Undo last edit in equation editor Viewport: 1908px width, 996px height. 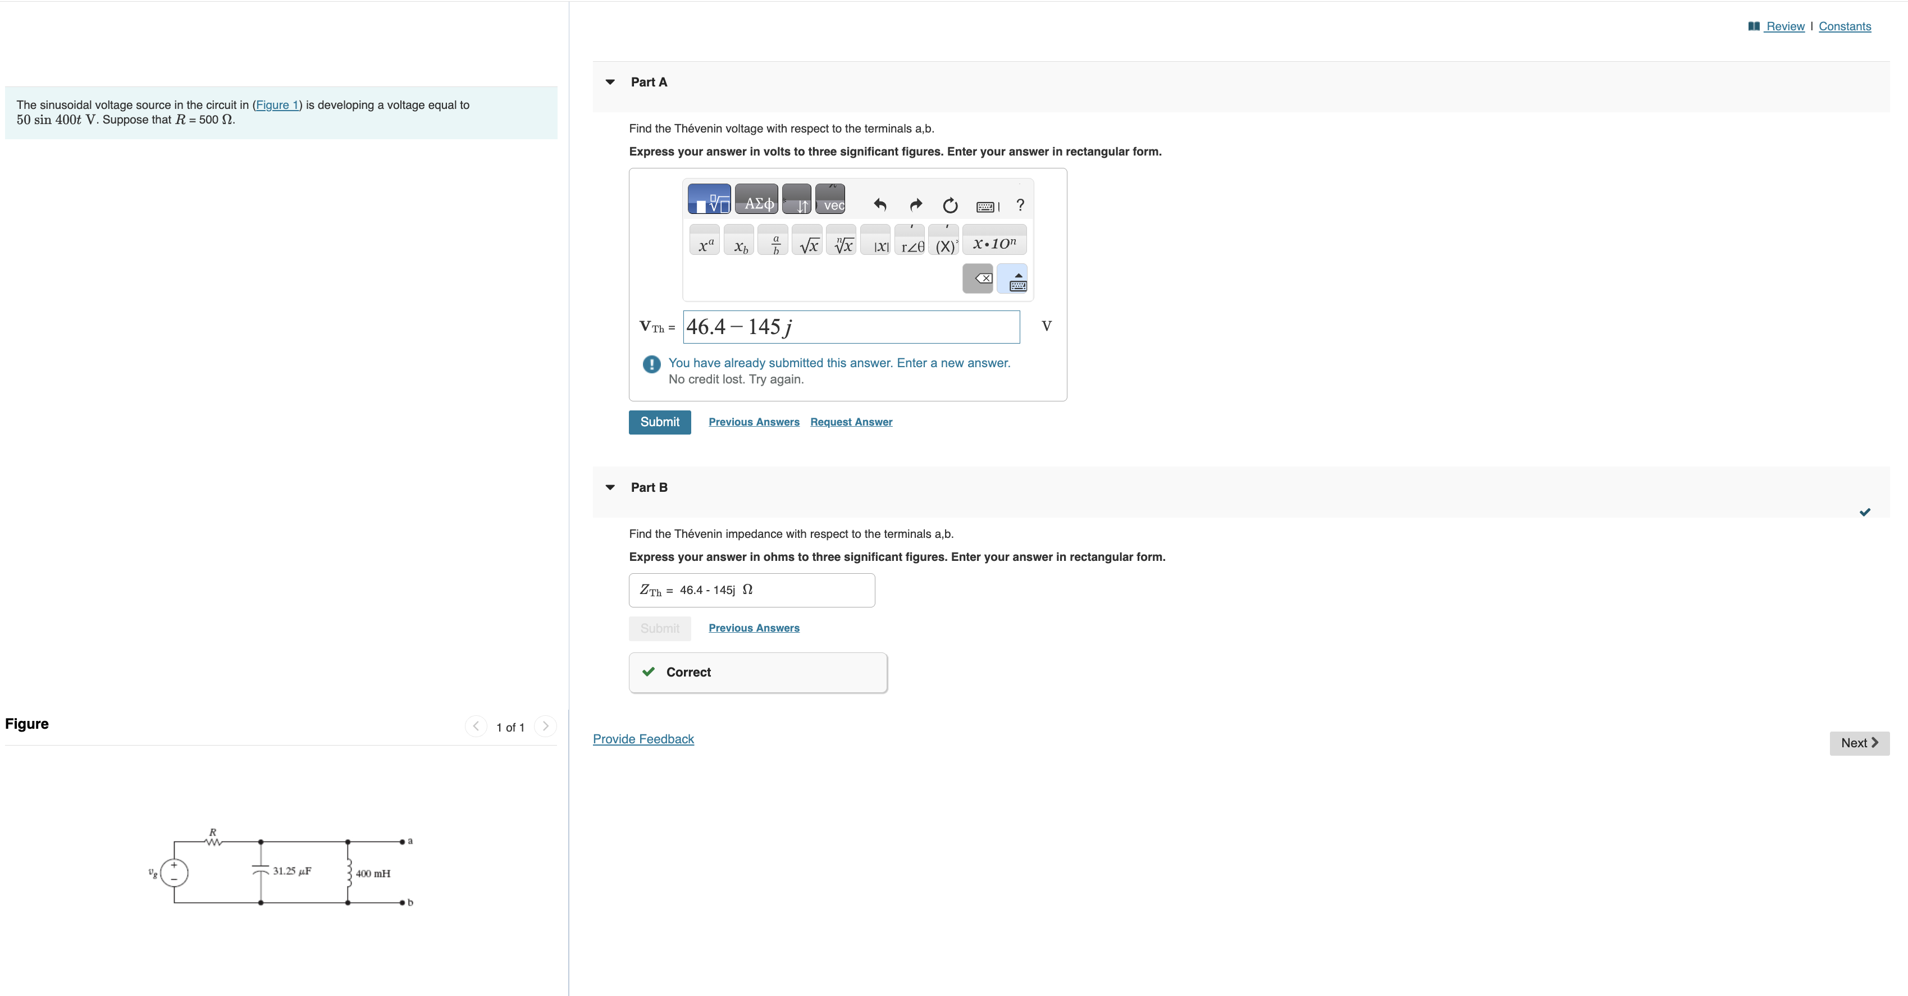(880, 205)
